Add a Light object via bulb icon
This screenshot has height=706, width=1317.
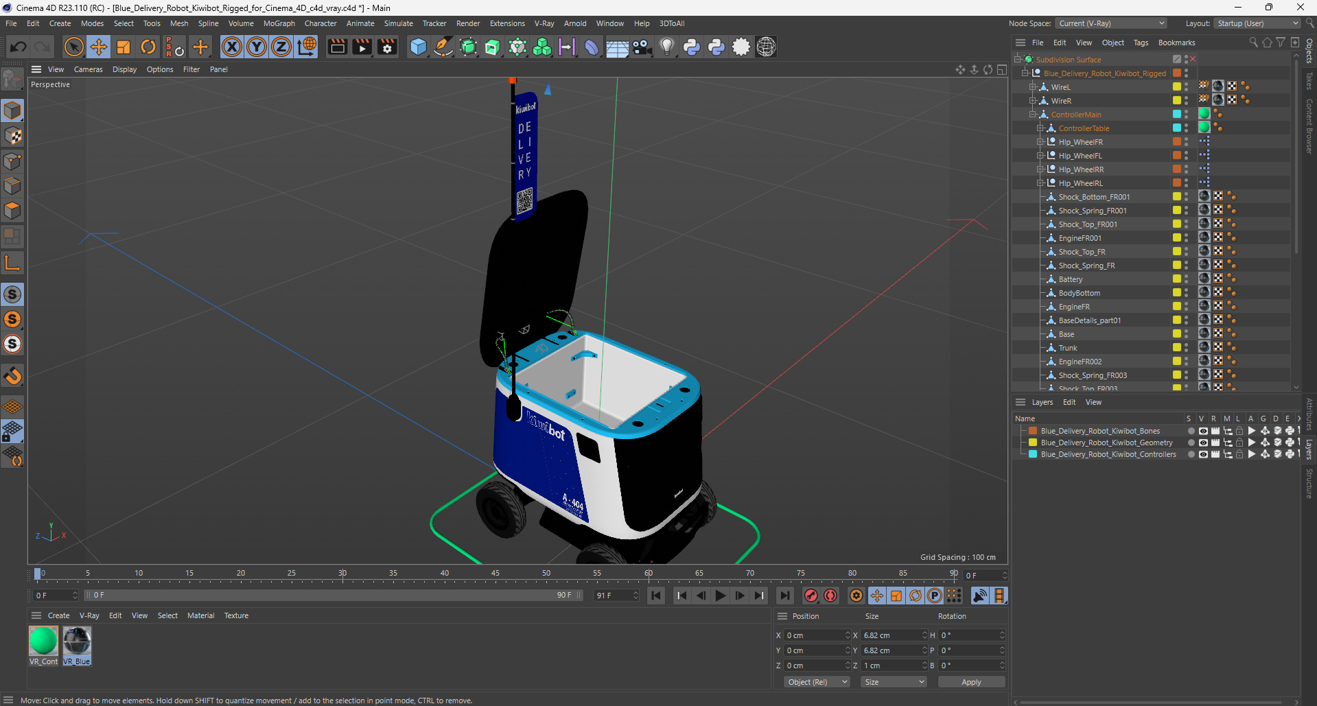tap(666, 47)
